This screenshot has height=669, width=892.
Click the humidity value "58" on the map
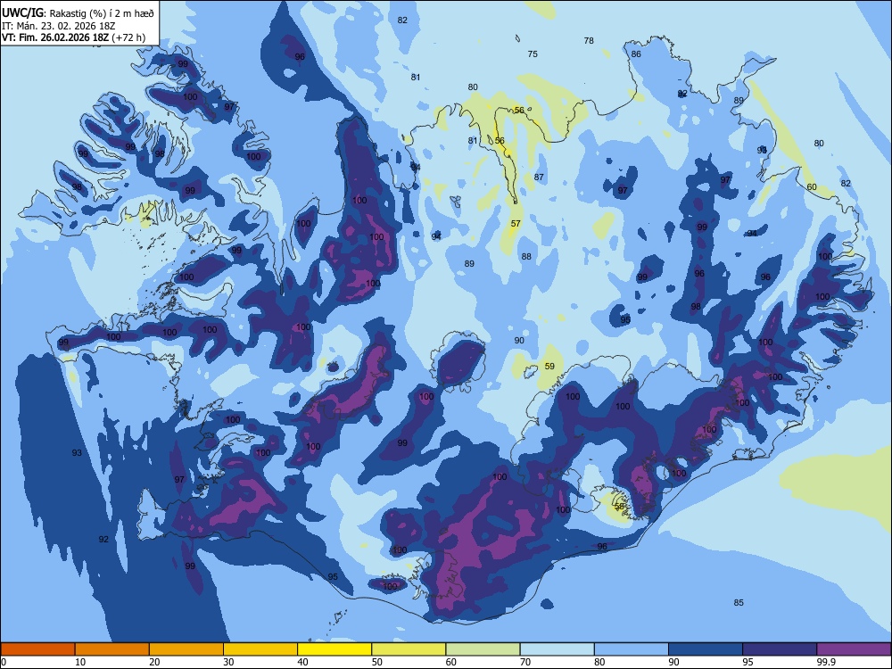620,506
